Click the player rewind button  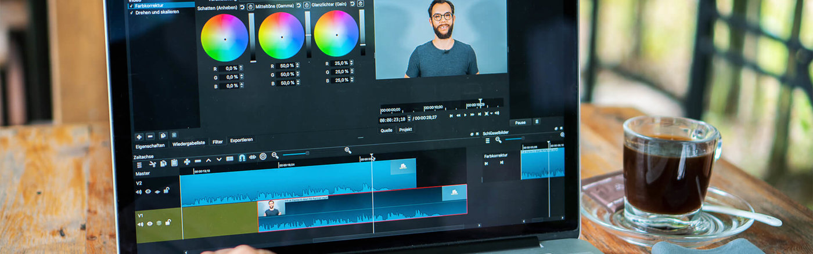[458, 115]
